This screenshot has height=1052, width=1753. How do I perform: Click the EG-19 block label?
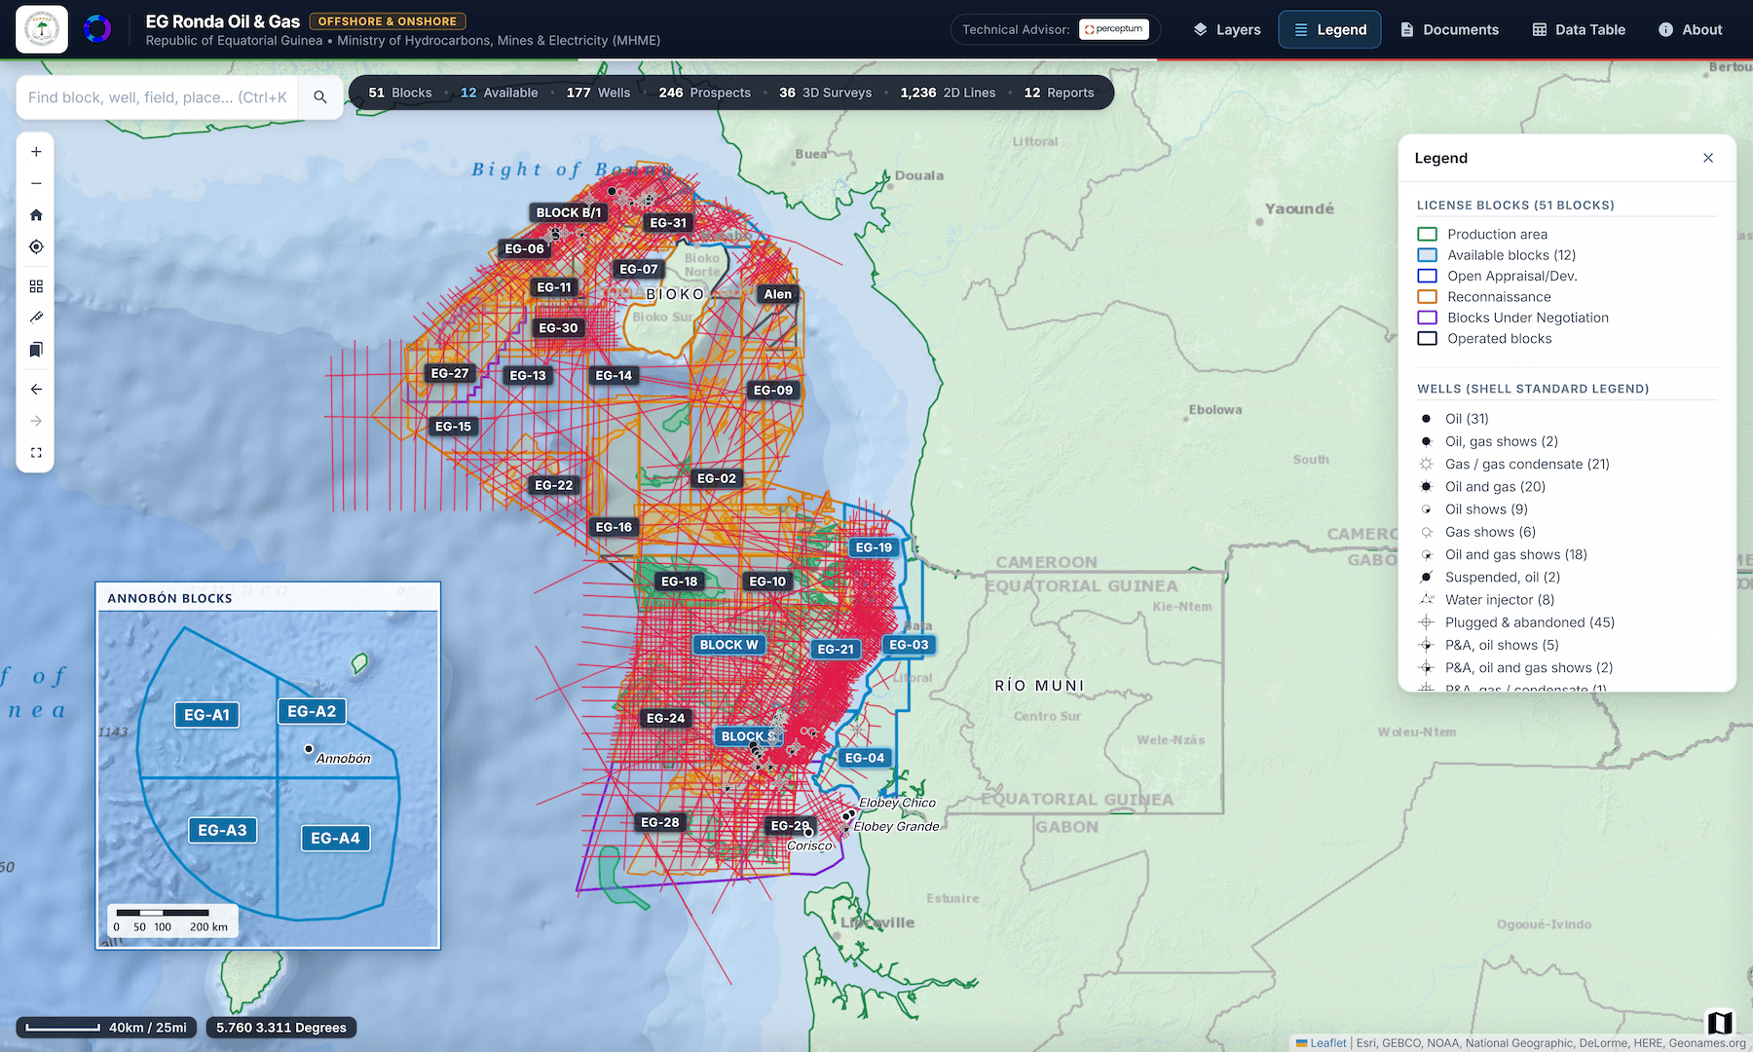click(874, 547)
